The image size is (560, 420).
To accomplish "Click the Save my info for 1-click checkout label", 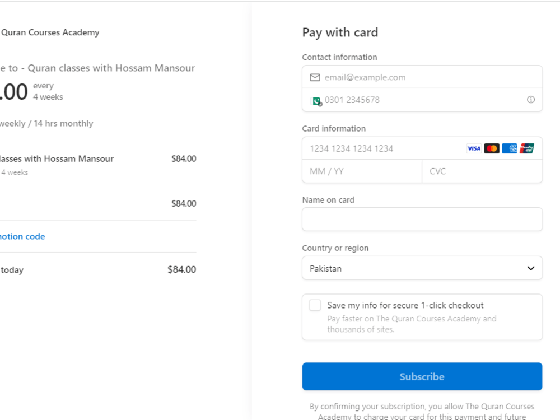I will (405, 305).
